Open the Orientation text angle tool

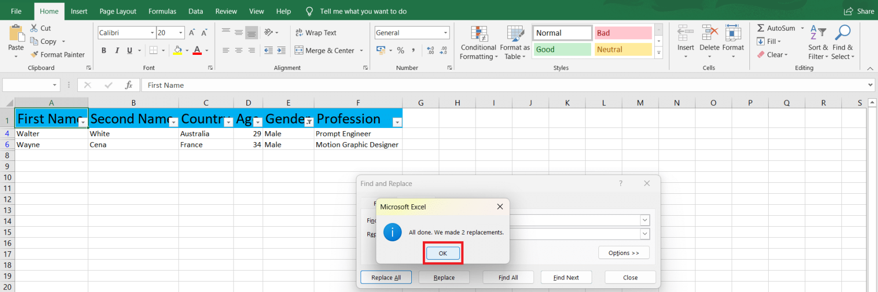click(x=269, y=32)
